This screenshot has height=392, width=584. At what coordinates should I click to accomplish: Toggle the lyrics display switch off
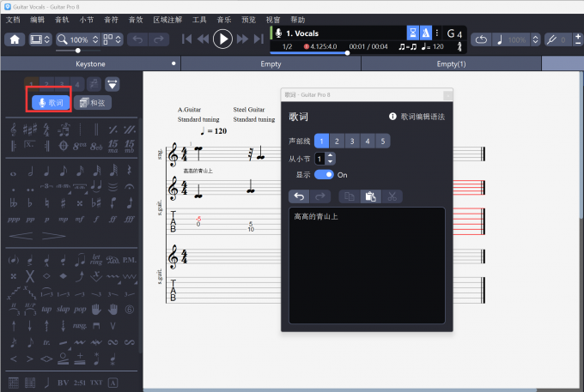click(324, 174)
